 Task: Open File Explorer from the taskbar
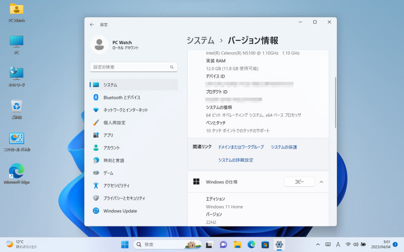coord(237,244)
